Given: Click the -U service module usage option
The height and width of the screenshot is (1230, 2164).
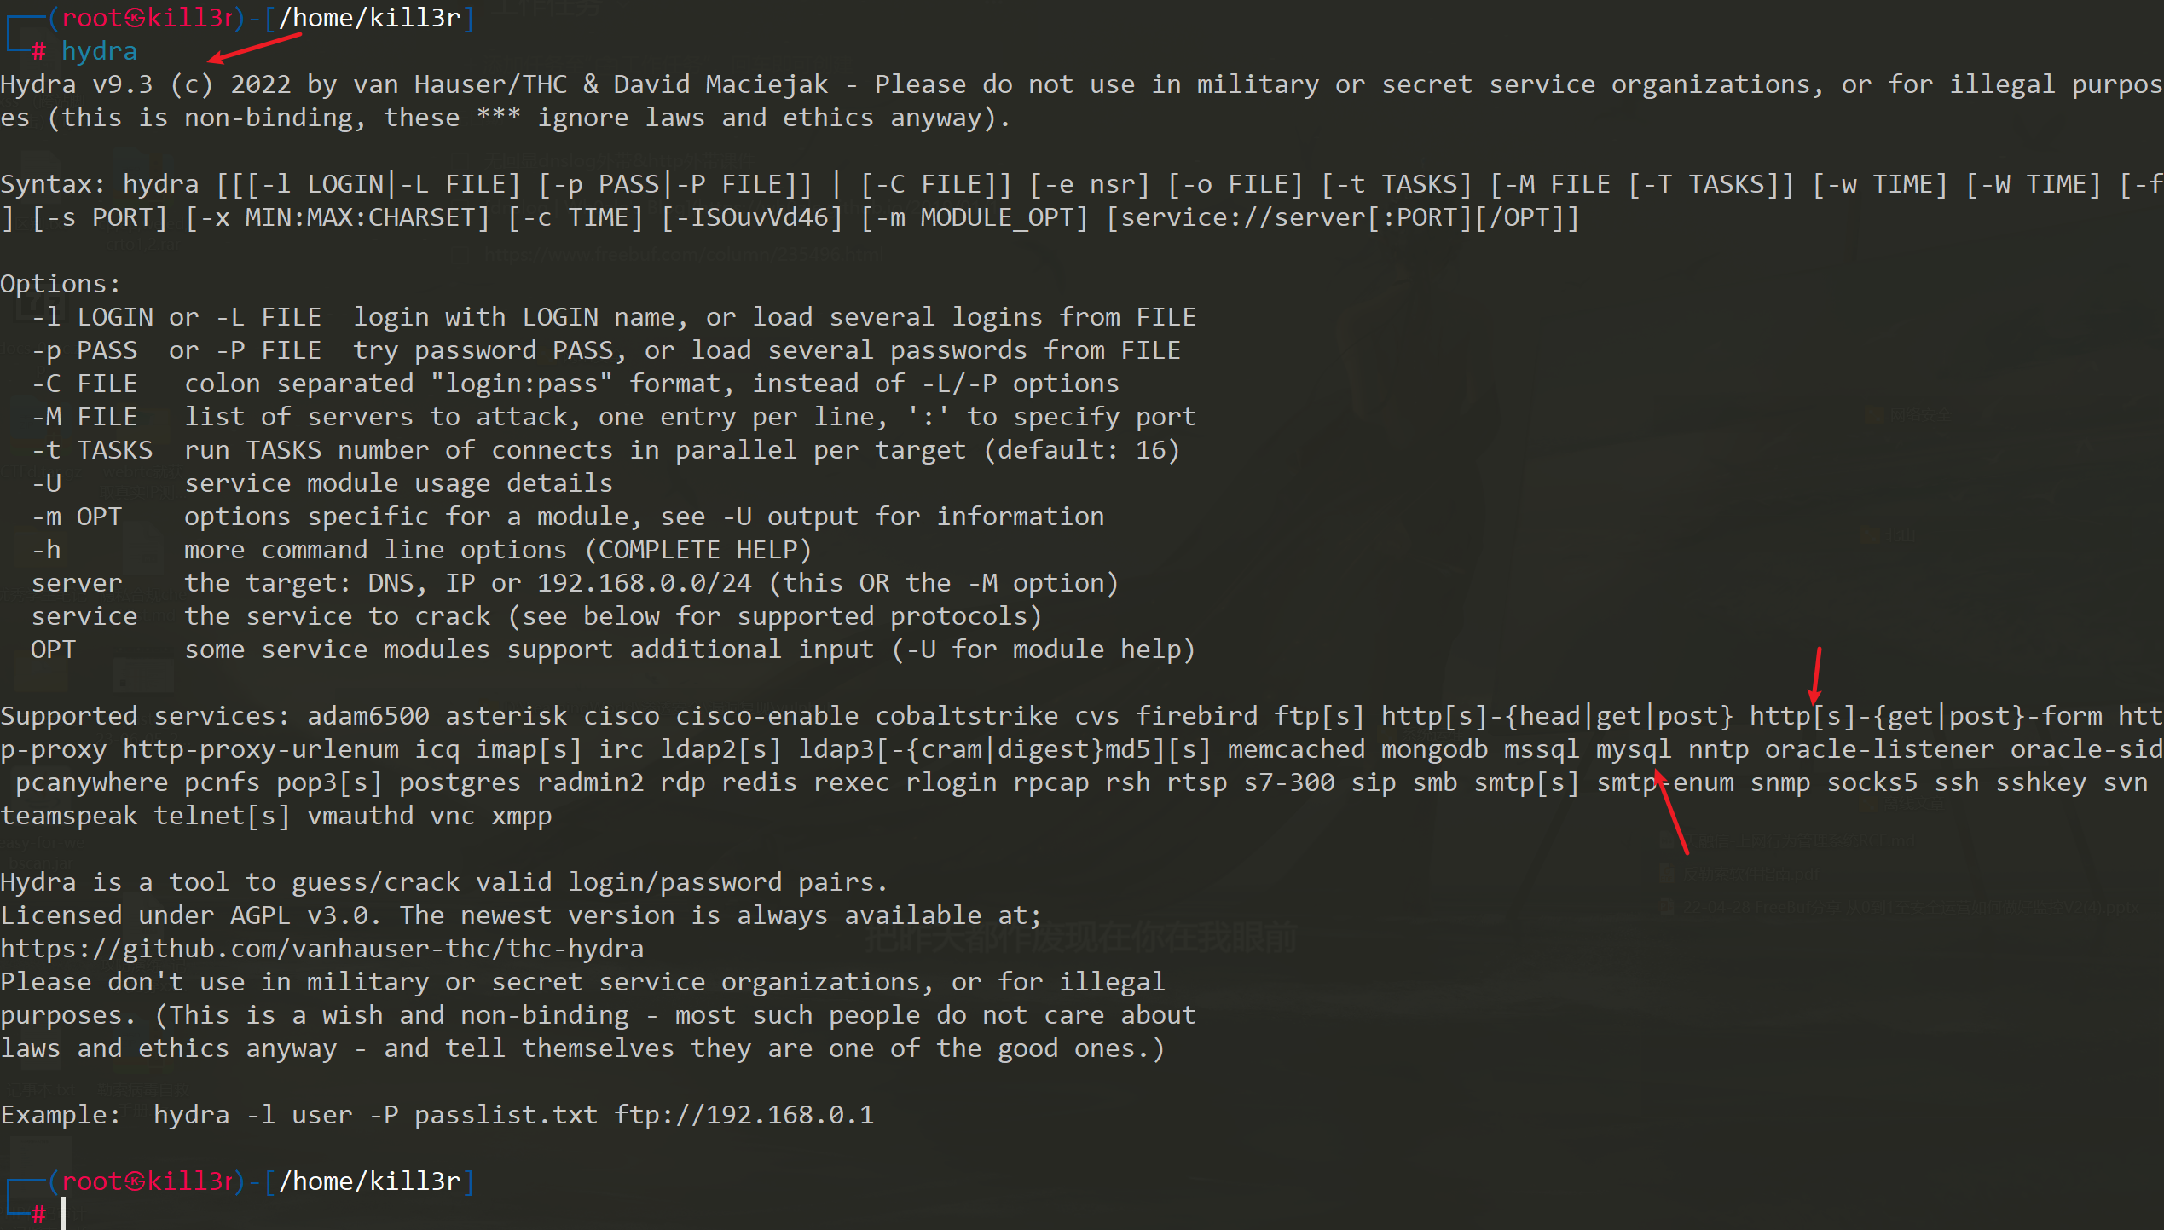Looking at the screenshot, I should click(x=47, y=483).
